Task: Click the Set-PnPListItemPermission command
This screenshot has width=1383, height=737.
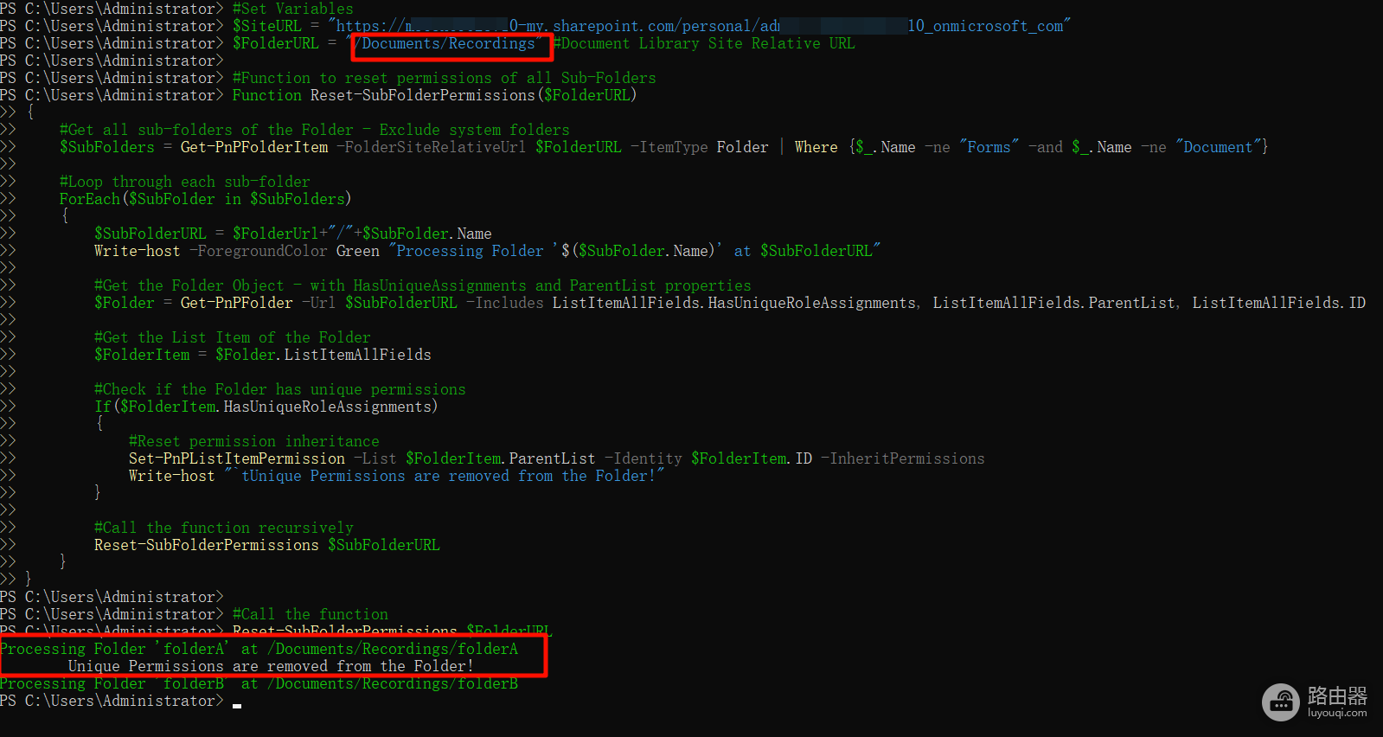Action: 237,458
